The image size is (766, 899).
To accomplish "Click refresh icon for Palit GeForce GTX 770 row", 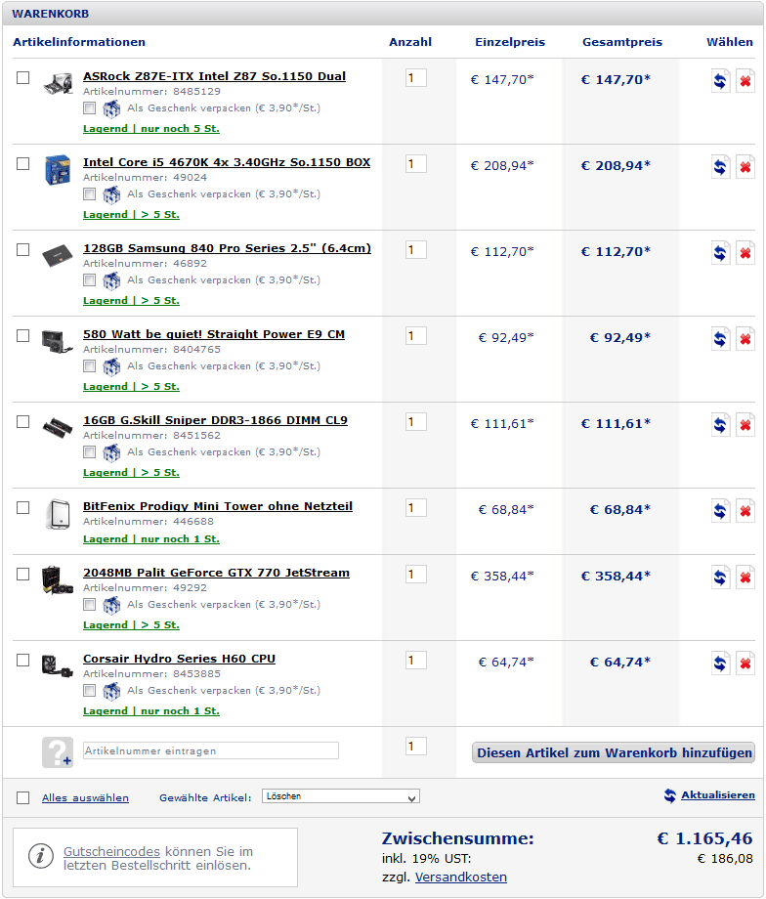I will coord(720,578).
